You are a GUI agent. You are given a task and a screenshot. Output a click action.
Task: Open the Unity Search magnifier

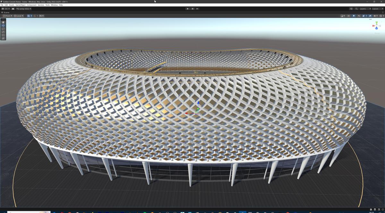point(356,9)
